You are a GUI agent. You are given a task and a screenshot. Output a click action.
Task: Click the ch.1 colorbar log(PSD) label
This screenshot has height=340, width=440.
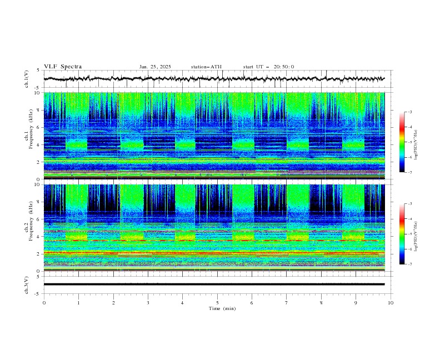coord(416,145)
